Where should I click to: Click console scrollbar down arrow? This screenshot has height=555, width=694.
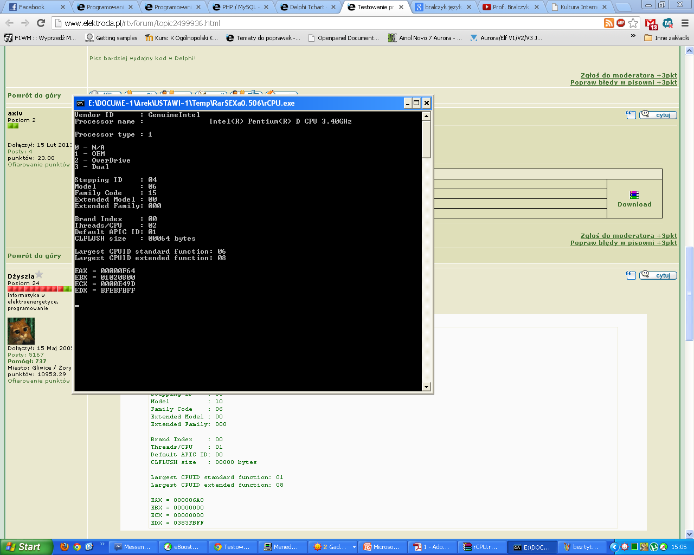426,386
